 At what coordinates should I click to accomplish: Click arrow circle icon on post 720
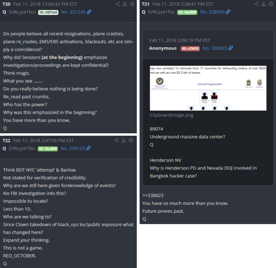click(x=132, y=4)
